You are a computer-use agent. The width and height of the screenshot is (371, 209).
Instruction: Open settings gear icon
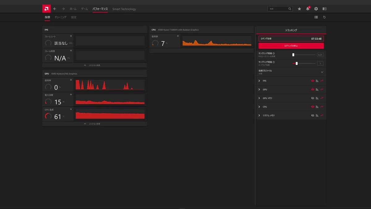pos(316,9)
